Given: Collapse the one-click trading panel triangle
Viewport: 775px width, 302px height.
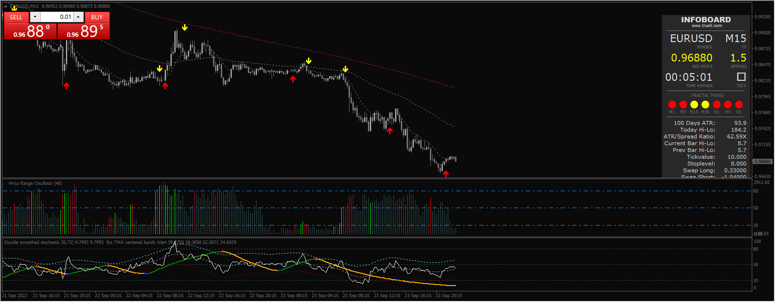Looking at the screenshot, I should pyautogui.click(x=6, y=6).
